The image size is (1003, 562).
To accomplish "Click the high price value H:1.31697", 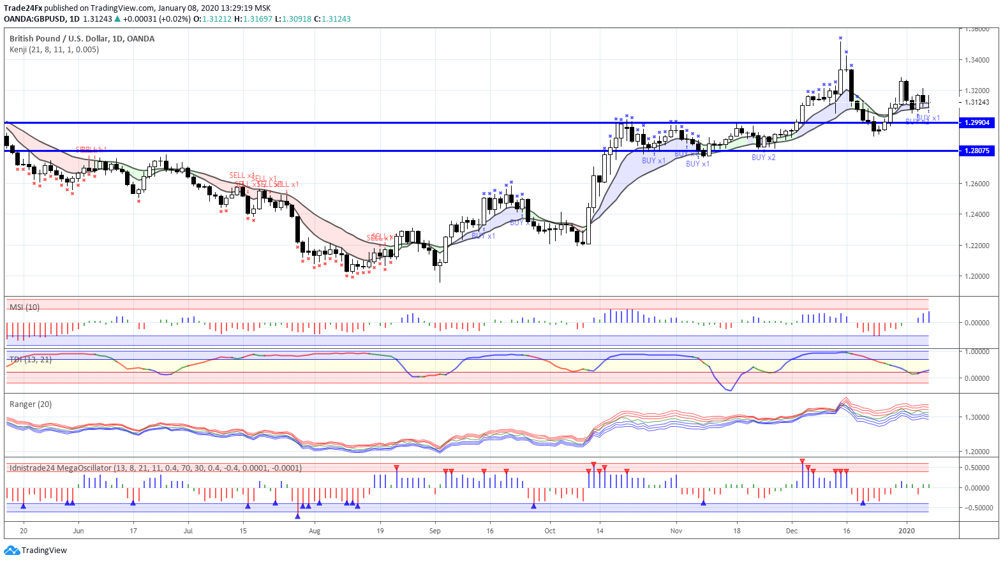I will (x=253, y=19).
